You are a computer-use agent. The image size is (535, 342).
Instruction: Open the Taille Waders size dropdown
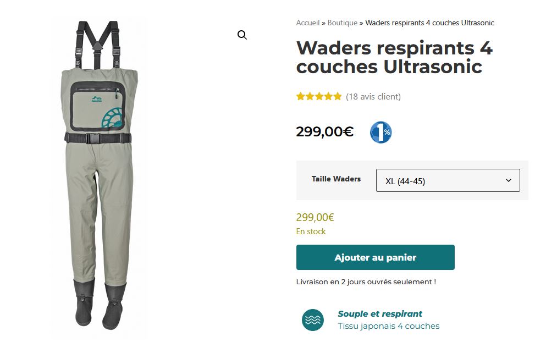point(448,180)
